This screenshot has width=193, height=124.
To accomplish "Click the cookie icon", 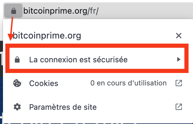I will [17, 83].
